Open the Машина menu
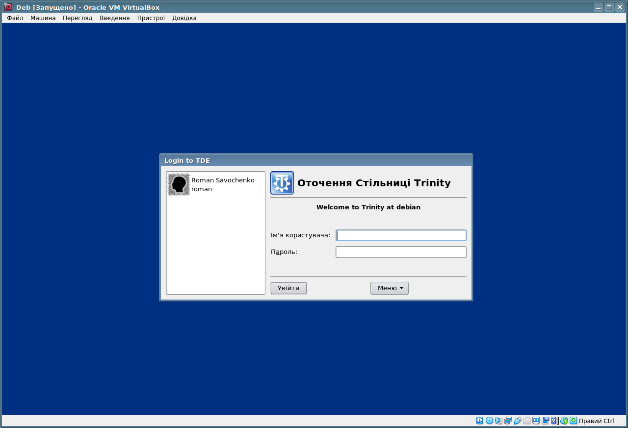628x428 pixels. [x=43, y=18]
